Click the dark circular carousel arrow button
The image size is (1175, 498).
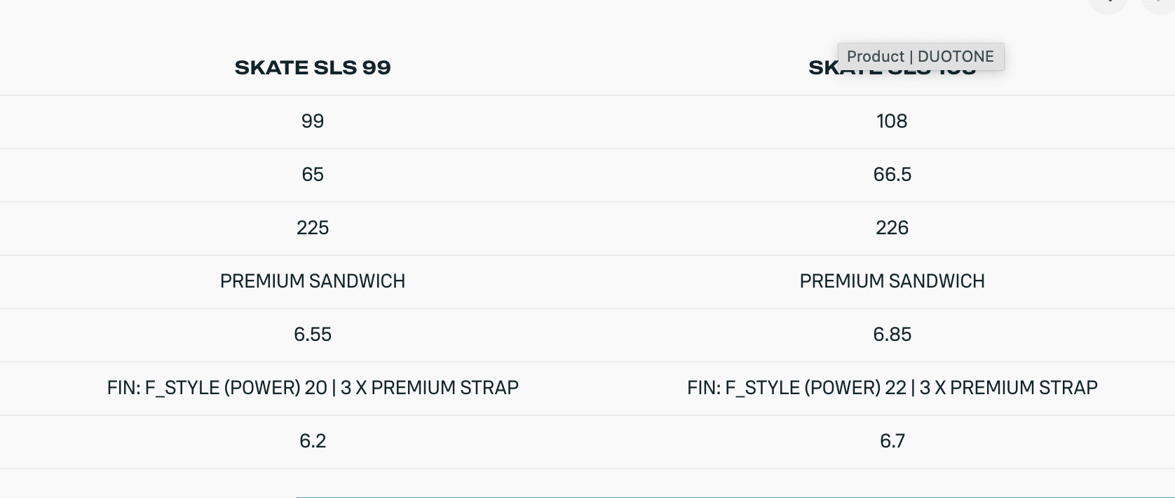tap(1108, 4)
